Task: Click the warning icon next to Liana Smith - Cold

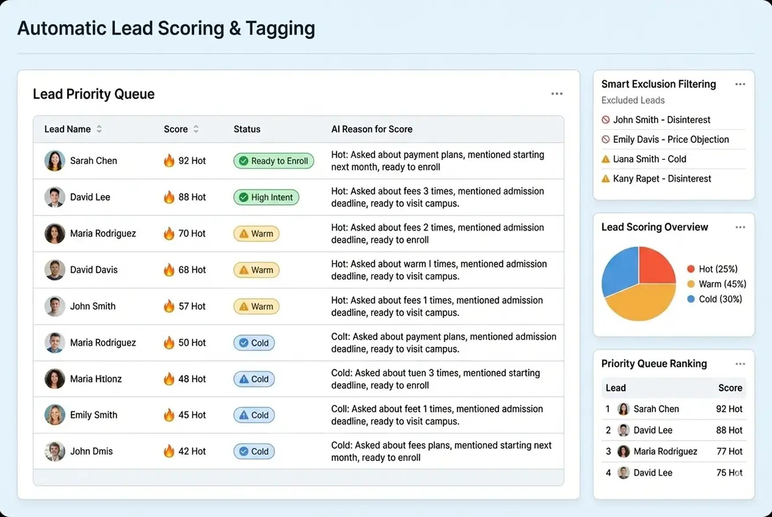Action: click(x=605, y=159)
